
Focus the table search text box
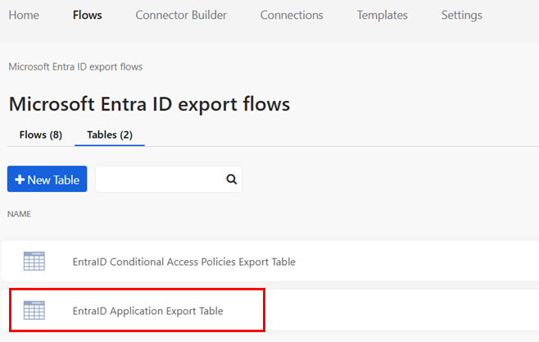pyautogui.click(x=159, y=180)
